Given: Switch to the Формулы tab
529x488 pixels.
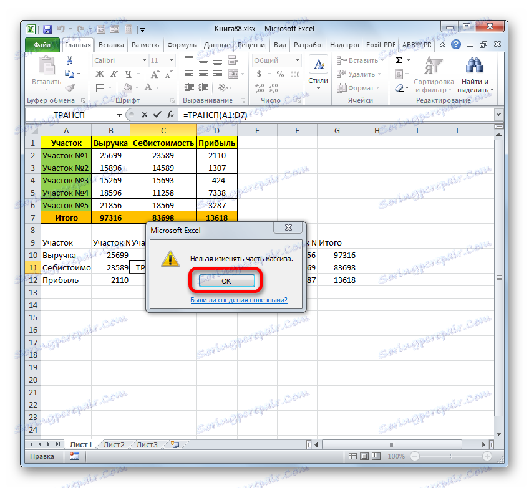Looking at the screenshot, I should point(182,45).
